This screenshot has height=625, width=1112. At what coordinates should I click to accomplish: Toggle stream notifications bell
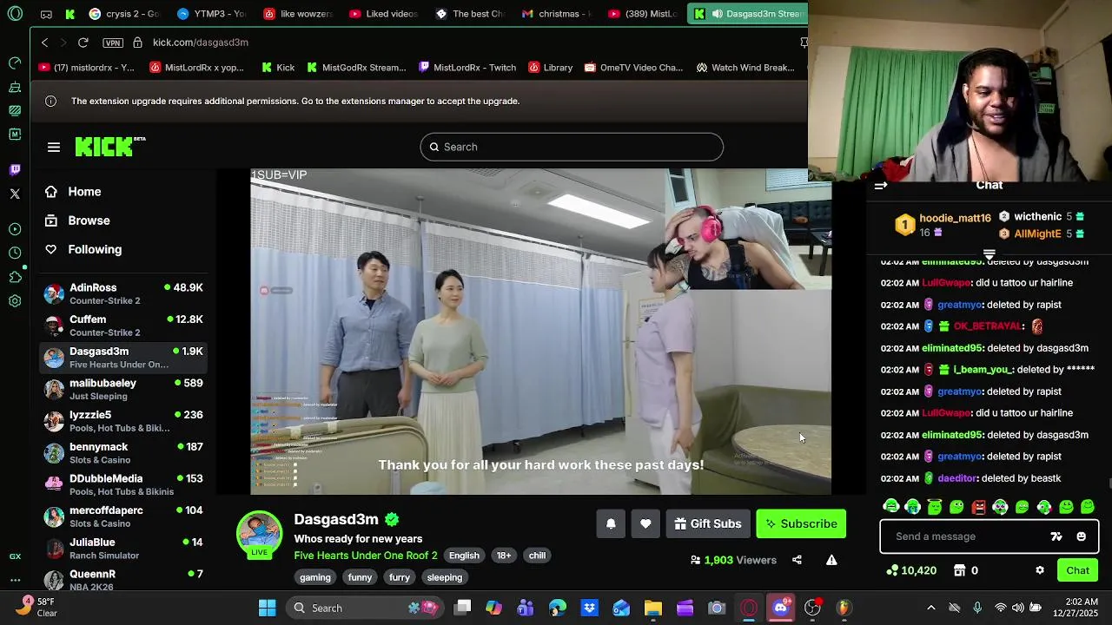(611, 523)
